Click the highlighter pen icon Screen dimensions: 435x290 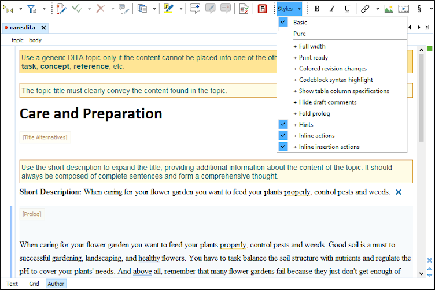(168, 9)
